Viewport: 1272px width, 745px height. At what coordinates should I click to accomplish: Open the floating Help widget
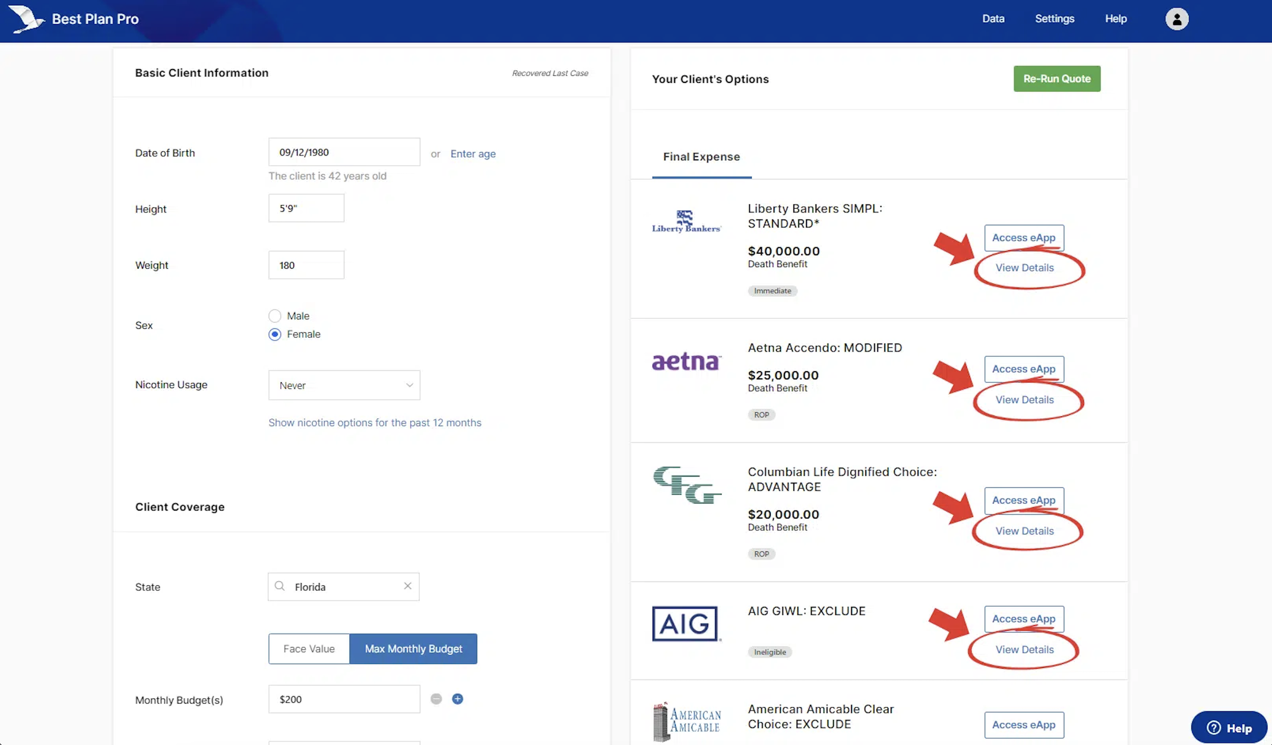pyautogui.click(x=1228, y=728)
